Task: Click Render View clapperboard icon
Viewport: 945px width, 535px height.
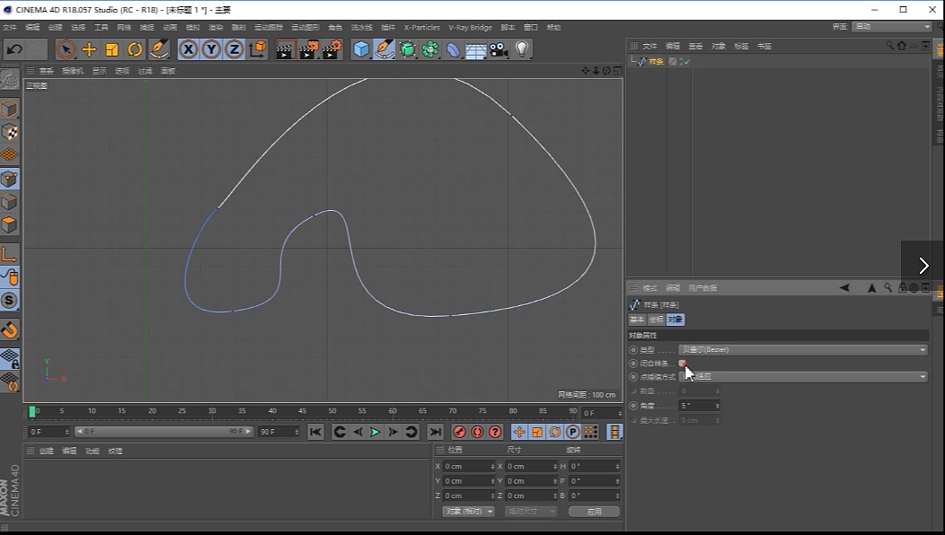Action: (x=285, y=49)
